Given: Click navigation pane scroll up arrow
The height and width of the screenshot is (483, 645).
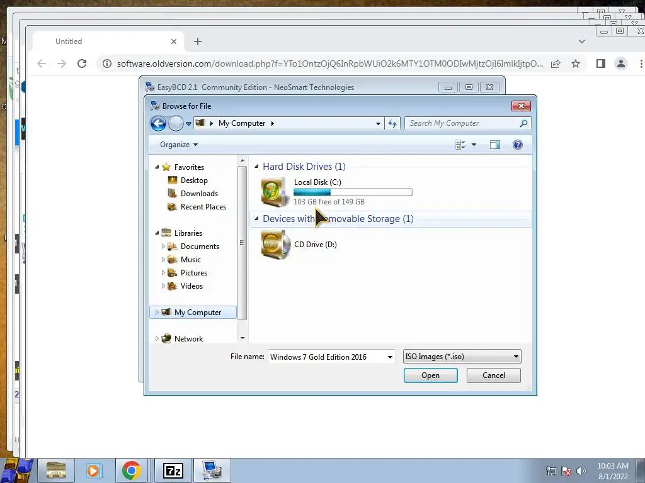Looking at the screenshot, I should pyautogui.click(x=243, y=160).
